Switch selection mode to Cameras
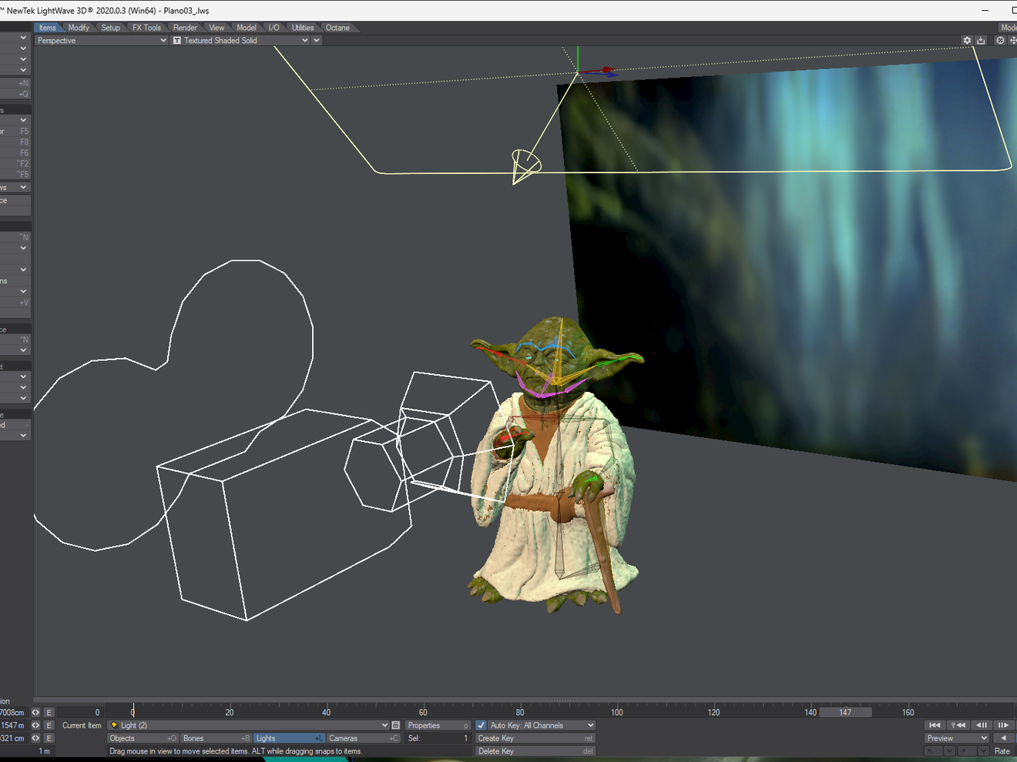Viewport: 1017px width, 762px height. [x=363, y=738]
